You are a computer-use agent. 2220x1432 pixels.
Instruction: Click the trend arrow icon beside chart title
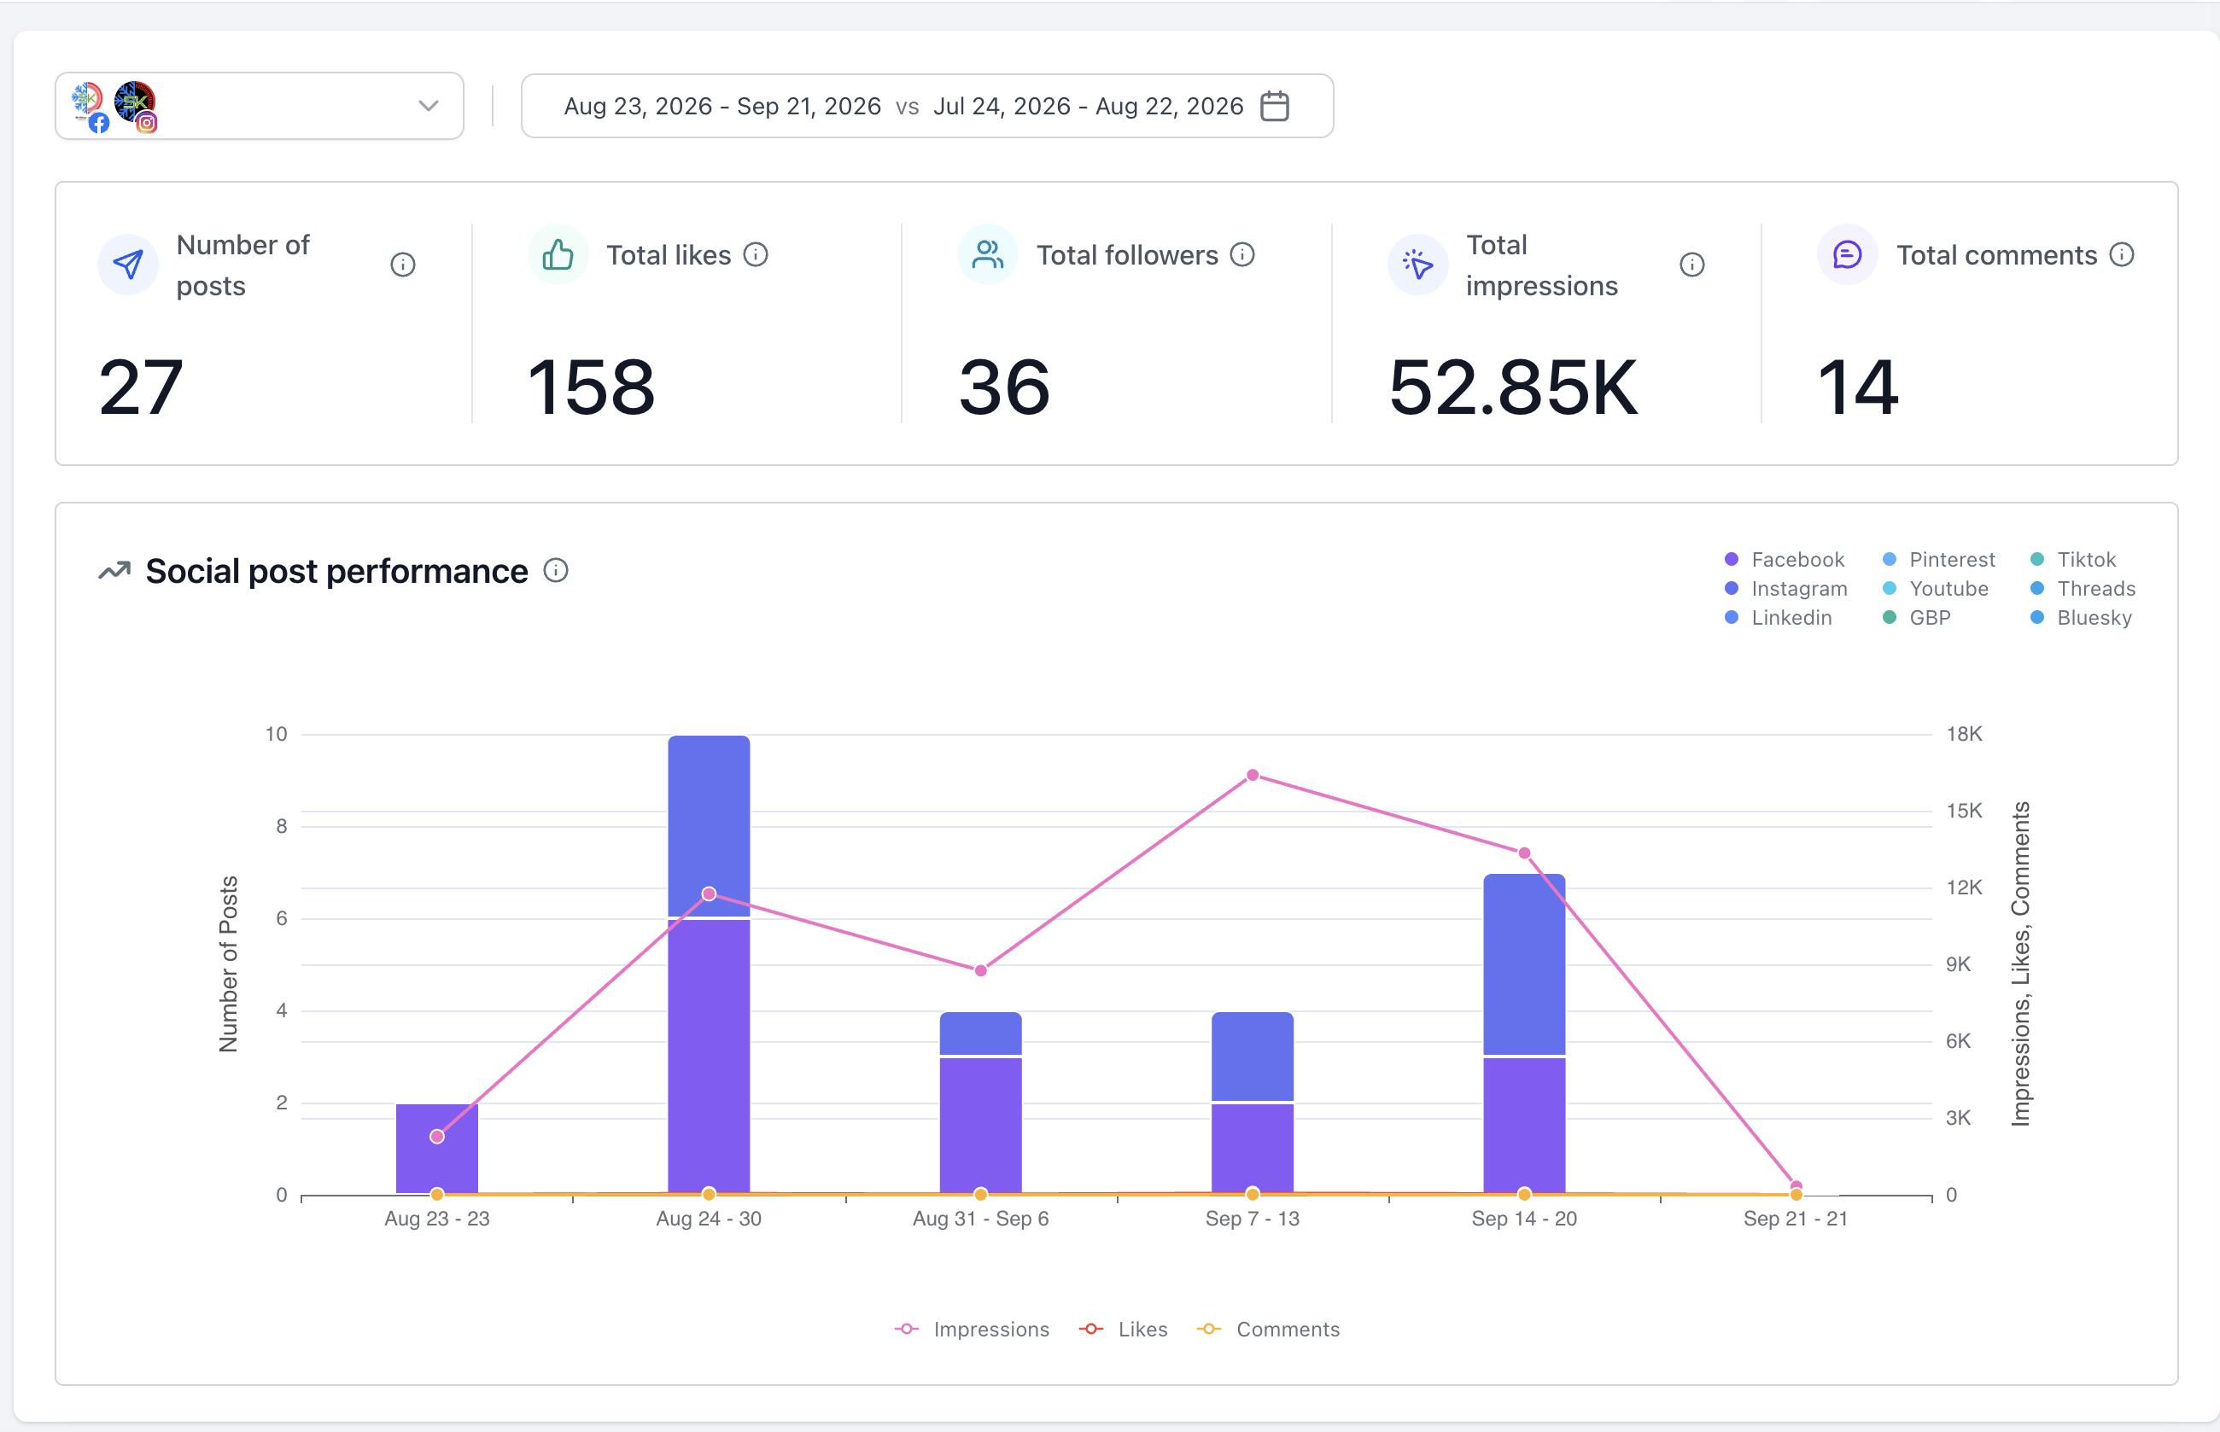tap(114, 570)
